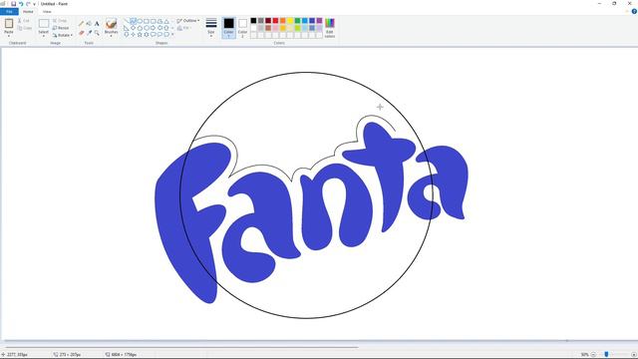Switch to the View tab
This screenshot has width=638, height=359.
(x=47, y=11)
